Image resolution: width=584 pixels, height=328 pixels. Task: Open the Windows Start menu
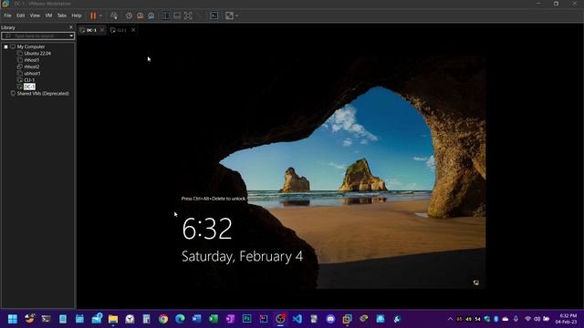pyautogui.click(x=13, y=319)
